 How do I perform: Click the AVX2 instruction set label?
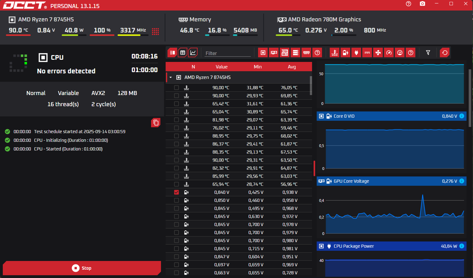(x=98, y=93)
